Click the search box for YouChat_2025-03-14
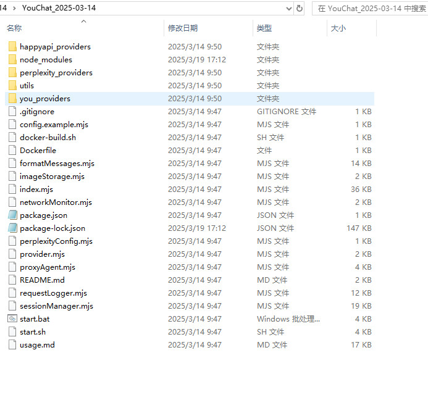 tap(371, 9)
